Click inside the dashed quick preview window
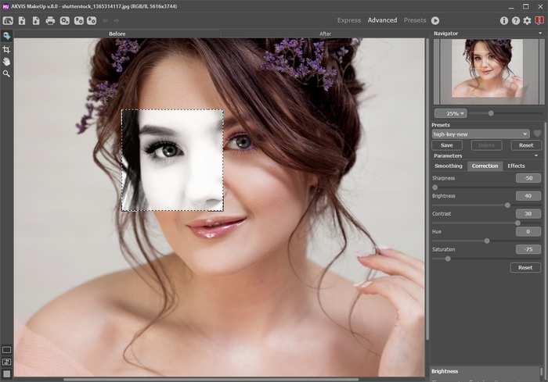The image size is (548, 382). pyautogui.click(x=172, y=160)
